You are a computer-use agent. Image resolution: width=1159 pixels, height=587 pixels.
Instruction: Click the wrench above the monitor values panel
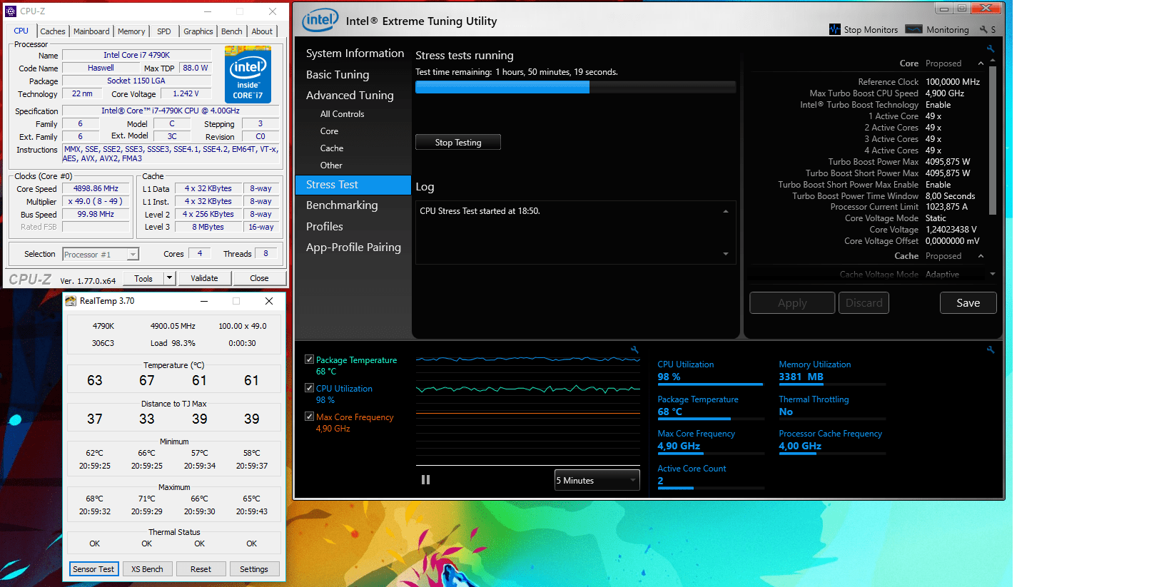(991, 349)
